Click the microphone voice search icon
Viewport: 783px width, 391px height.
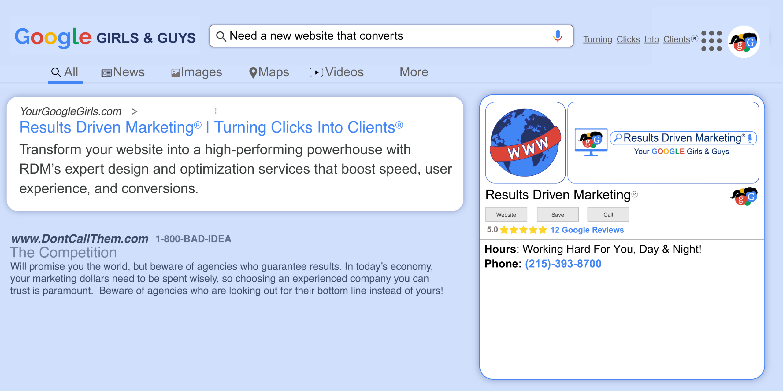click(x=557, y=36)
